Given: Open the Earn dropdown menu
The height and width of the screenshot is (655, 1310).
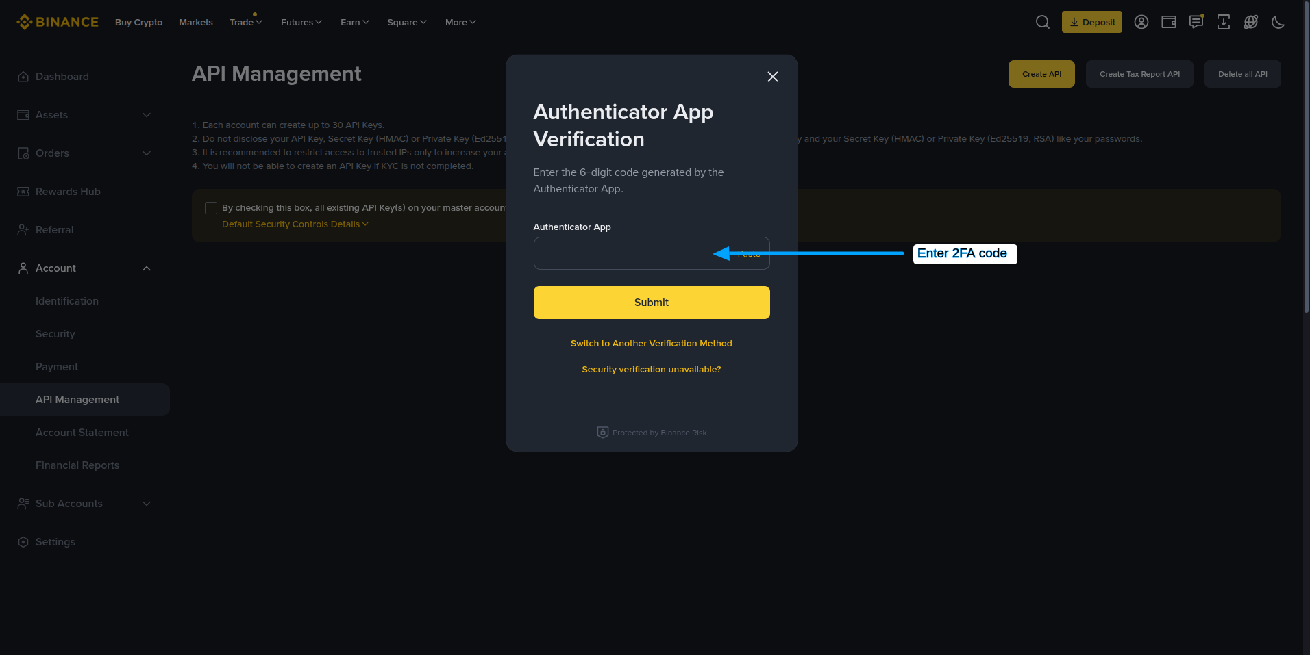Looking at the screenshot, I should tap(355, 22).
